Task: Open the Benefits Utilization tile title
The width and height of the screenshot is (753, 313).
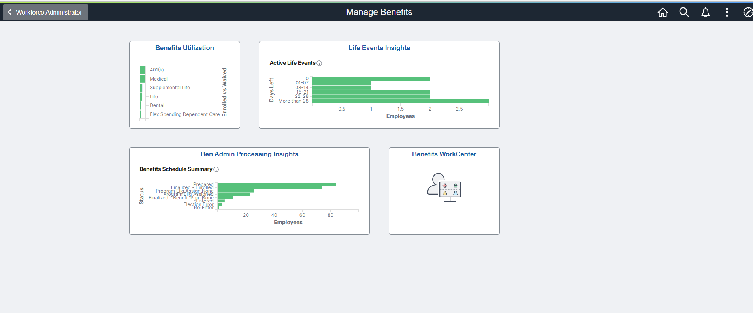Action: coord(184,48)
